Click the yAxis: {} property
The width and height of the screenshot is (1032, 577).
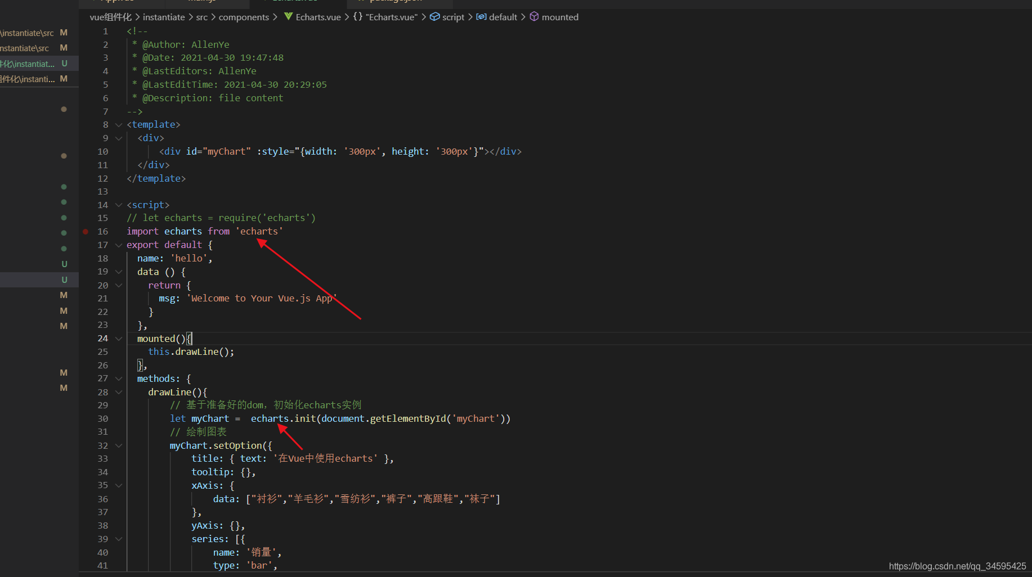pos(218,525)
